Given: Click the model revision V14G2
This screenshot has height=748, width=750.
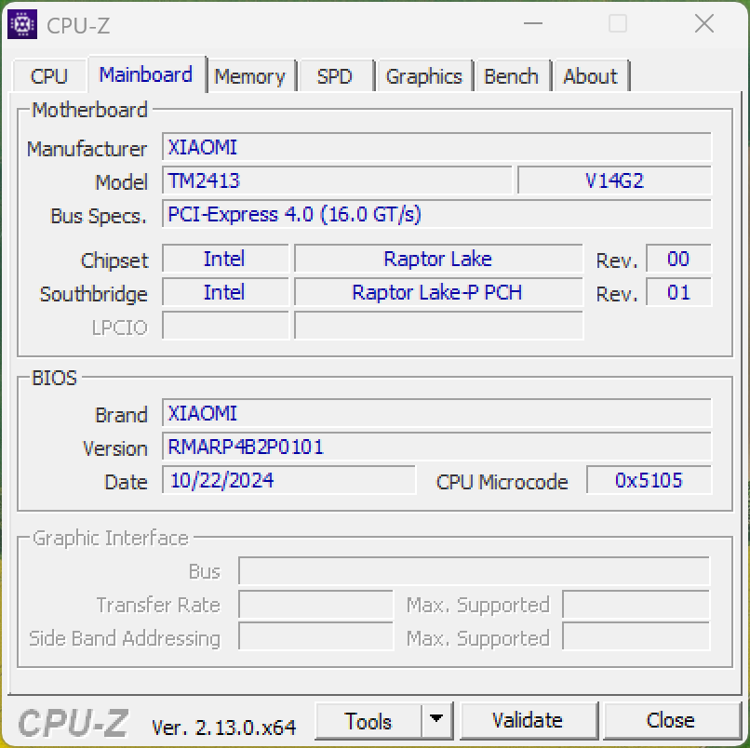Looking at the screenshot, I should click(615, 180).
